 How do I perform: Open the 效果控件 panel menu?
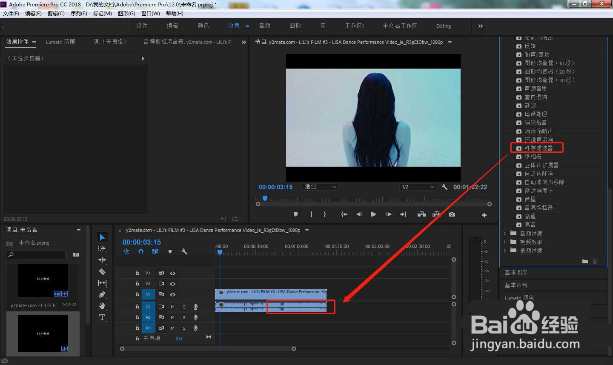click(34, 43)
